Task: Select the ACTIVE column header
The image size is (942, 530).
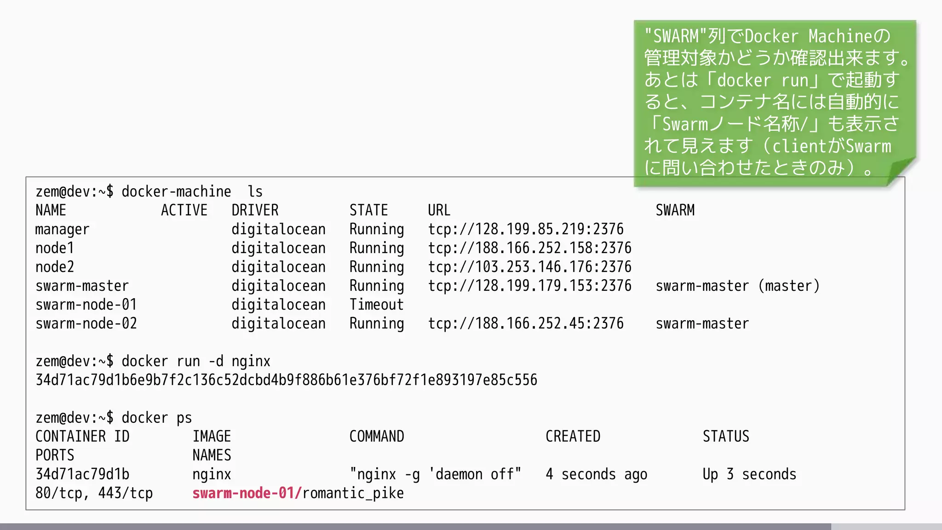Action: point(184,210)
